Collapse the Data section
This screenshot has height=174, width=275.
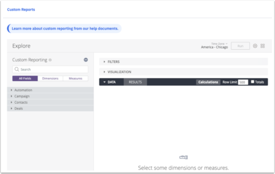tap(109, 82)
